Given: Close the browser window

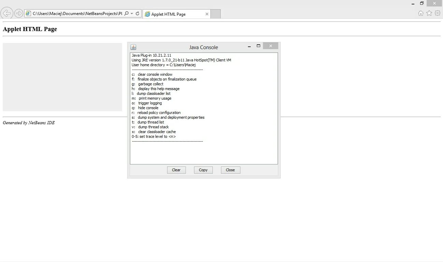Looking at the screenshot, I should pos(434,3).
